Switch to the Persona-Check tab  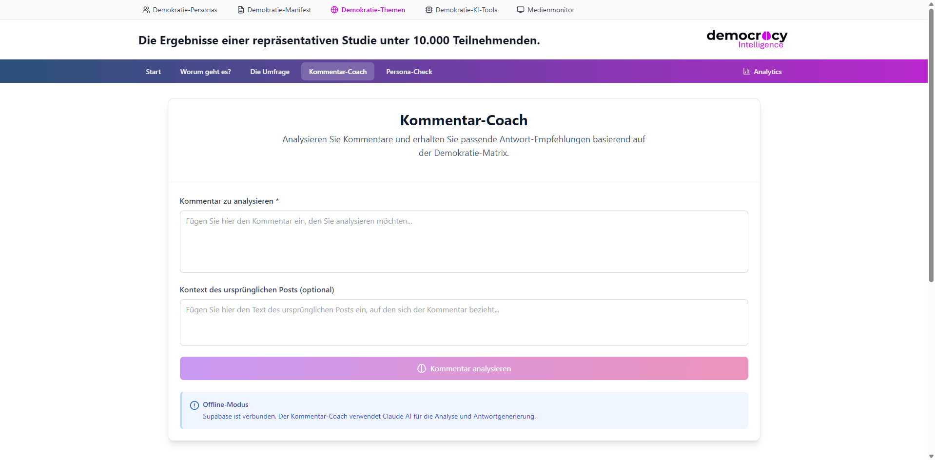[x=409, y=72]
